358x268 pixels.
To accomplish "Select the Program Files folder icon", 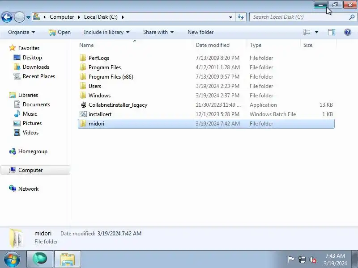I will (83, 67).
